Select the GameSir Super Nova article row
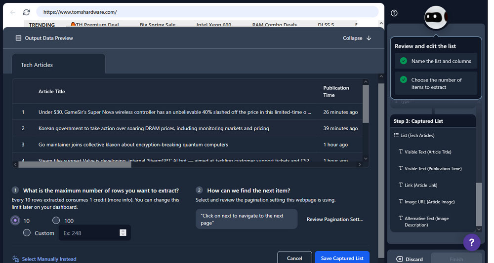494x263 pixels. (x=187, y=112)
